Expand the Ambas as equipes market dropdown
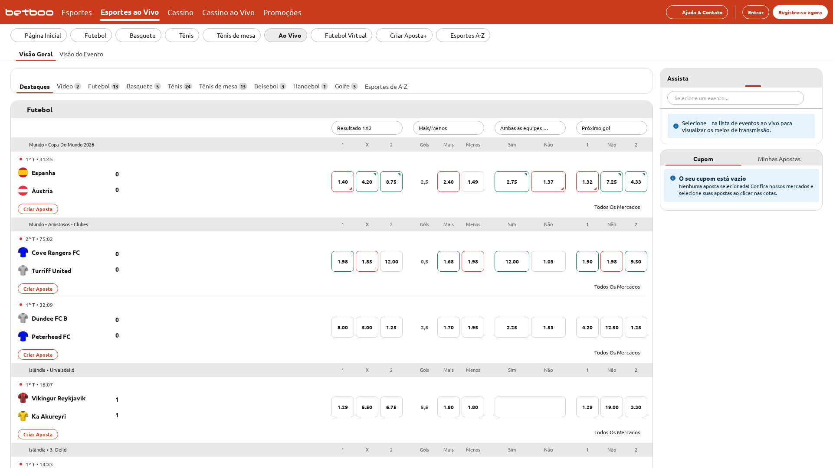 [530, 128]
